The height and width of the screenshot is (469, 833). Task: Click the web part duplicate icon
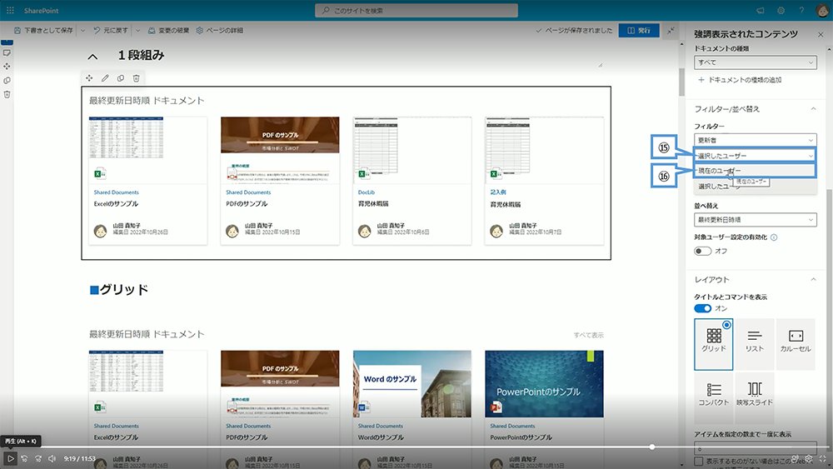tap(121, 78)
